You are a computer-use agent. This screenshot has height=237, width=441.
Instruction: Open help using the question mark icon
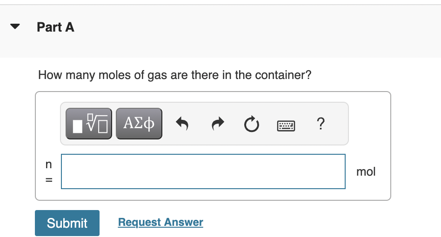coord(321,124)
